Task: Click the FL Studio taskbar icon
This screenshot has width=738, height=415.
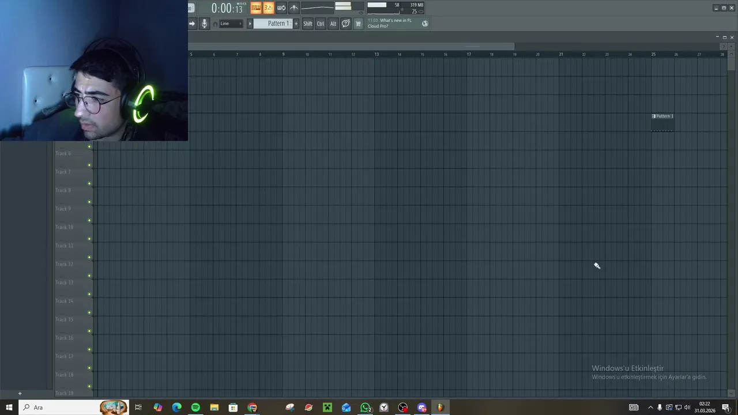Action: click(440, 408)
